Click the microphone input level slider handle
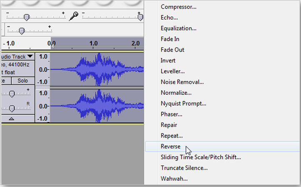Screen dimensions: 301x187 [140, 17]
